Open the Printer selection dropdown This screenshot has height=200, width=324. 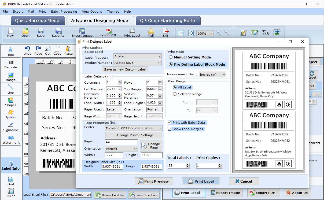pos(134,128)
